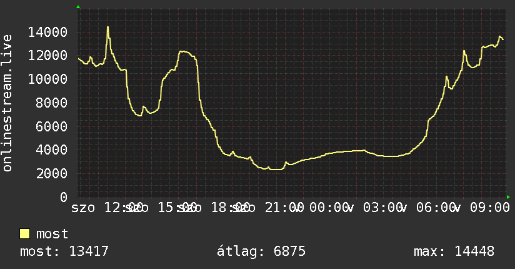Click the 0 y-axis label
Viewport: 515px width, 269px height.
pos(64,197)
